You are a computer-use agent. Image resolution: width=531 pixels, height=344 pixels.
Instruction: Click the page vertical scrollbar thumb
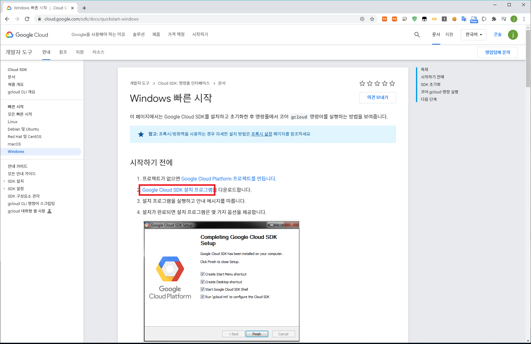[528, 59]
